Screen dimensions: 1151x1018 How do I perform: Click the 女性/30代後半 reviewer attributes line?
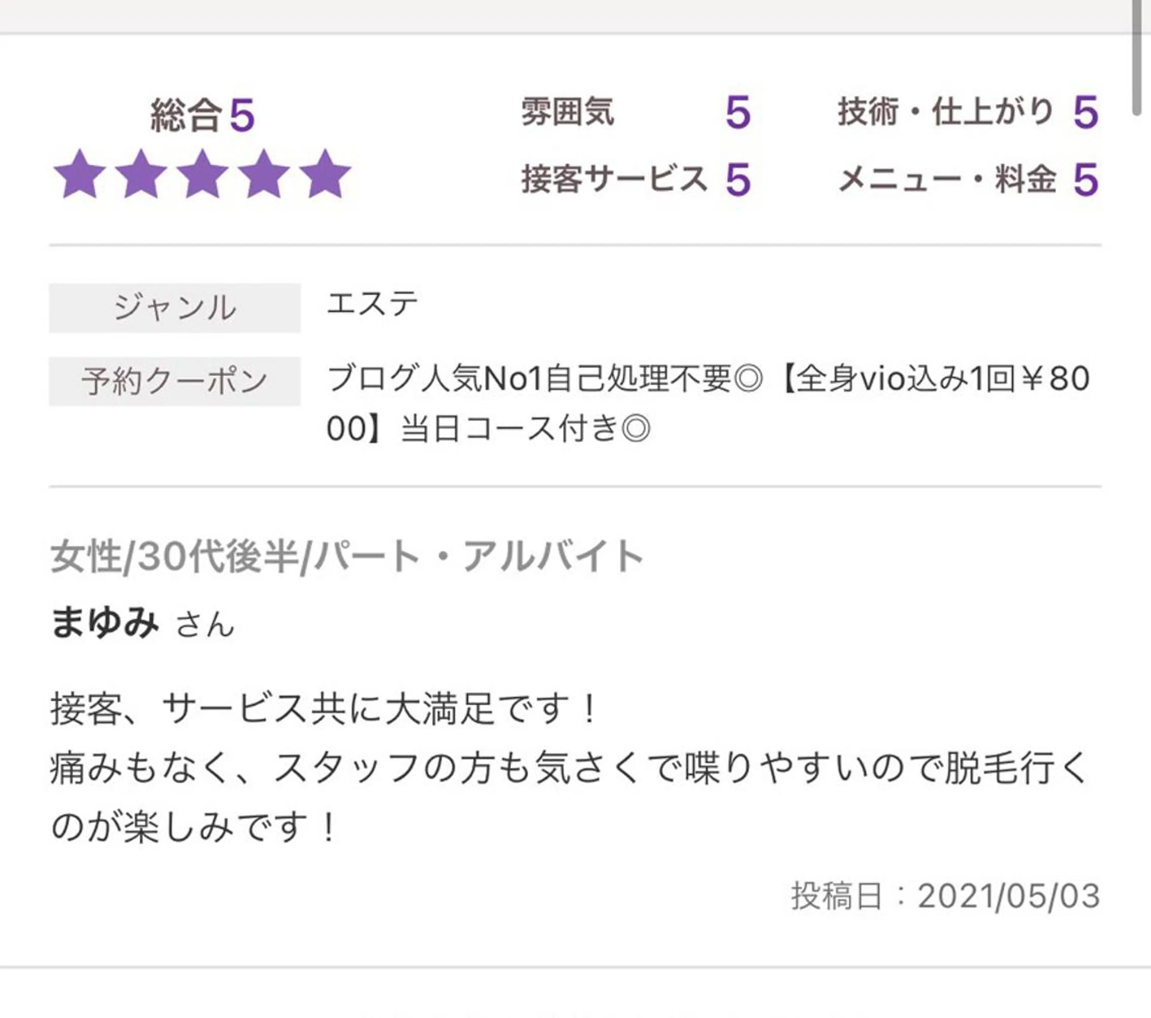(347, 556)
